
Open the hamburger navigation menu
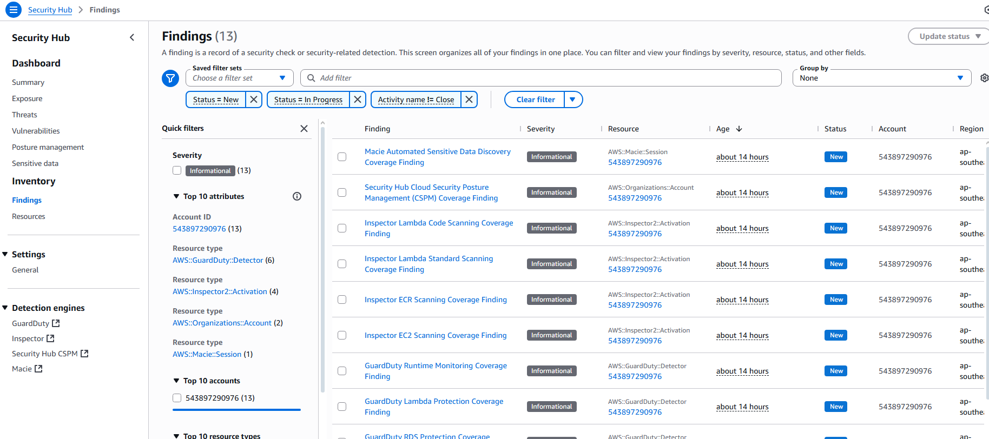pos(14,10)
